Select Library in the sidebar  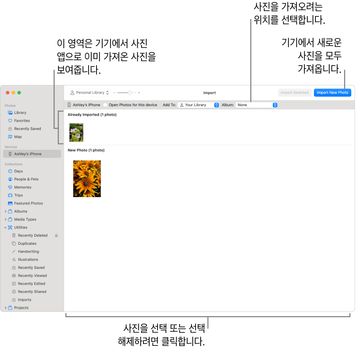coord(32,113)
